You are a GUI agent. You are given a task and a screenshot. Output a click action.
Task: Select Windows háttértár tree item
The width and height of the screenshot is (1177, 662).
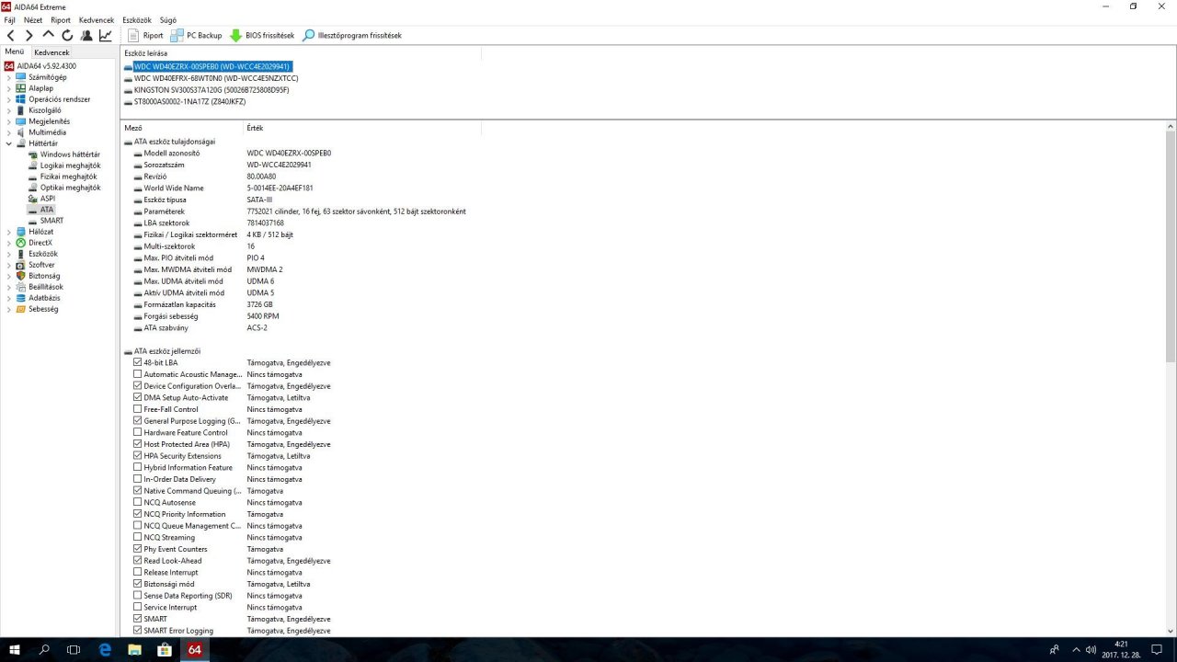pyautogui.click(x=70, y=154)
